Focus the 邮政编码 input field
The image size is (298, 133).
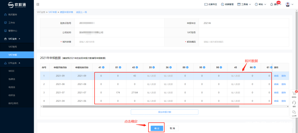click(244, 42)
